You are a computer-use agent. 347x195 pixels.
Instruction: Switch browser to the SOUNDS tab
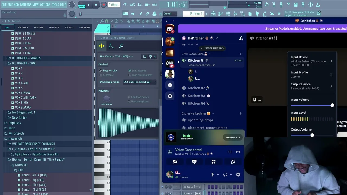click(x=69, y=27)
